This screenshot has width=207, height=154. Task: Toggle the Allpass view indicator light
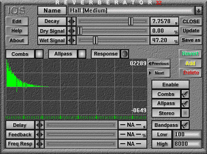coord(82,54)
